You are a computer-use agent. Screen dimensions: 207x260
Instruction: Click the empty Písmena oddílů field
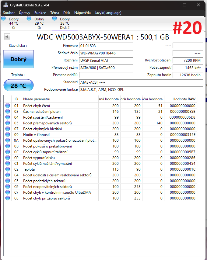106,75
